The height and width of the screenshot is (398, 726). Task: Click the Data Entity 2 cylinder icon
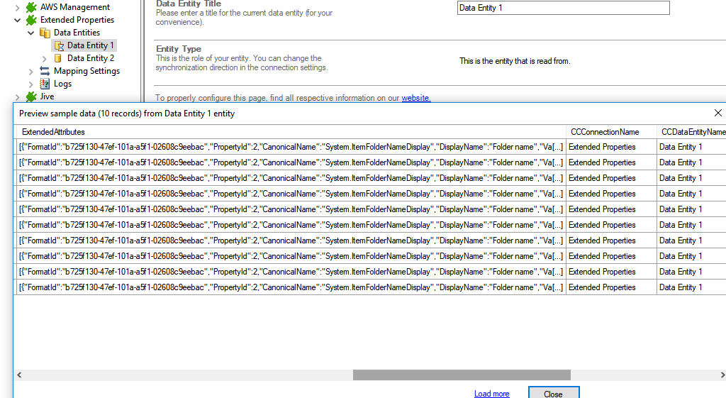click(59, 58)
